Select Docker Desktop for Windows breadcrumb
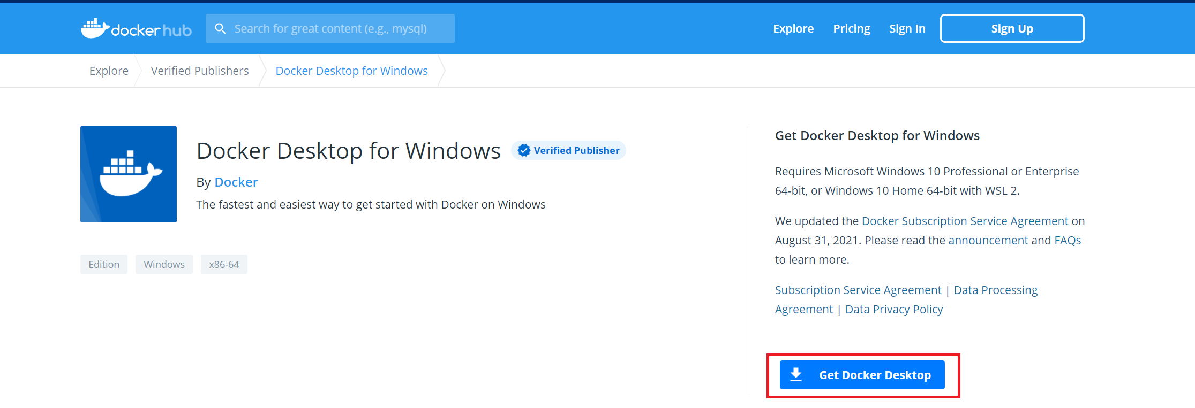 point(351,71)
